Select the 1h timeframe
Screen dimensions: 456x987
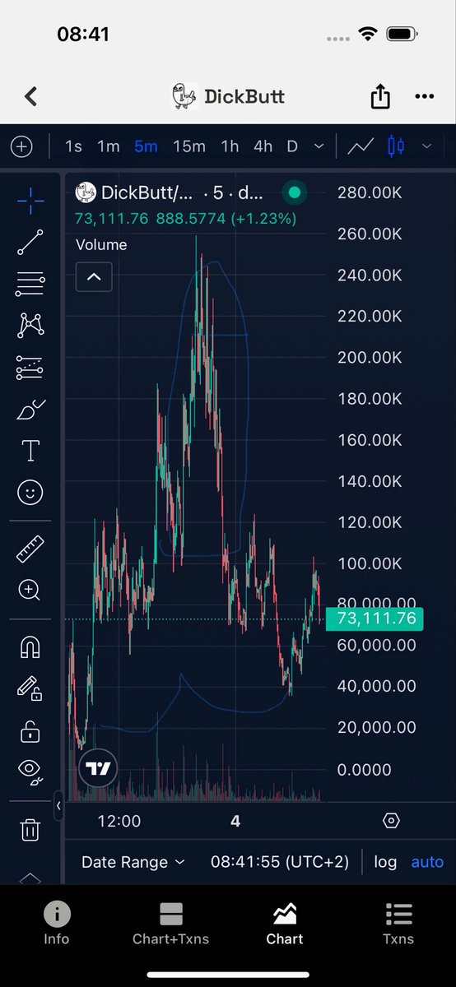tap(230, 146)
